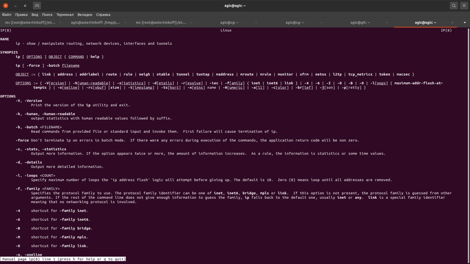Click 'addrlabel' in the OBJECT list
470x264 pixels.
[89, 74]
